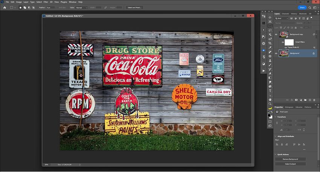This screenshot has height=172, width=320.
Task: Click Remove Background quick action
Action: (x=290, y=159)
